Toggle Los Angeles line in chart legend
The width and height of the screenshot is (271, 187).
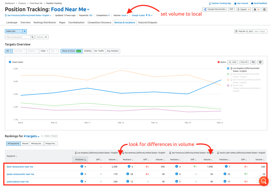(x=228, y=68)
